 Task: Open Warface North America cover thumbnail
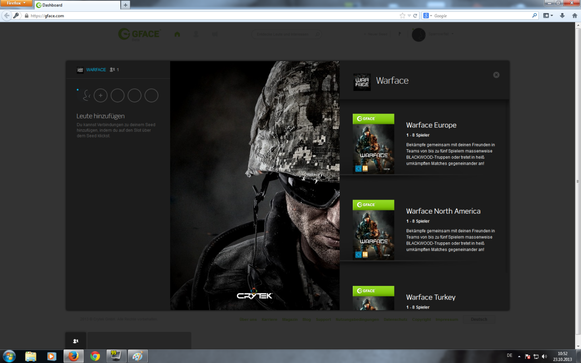pos(373,230)
